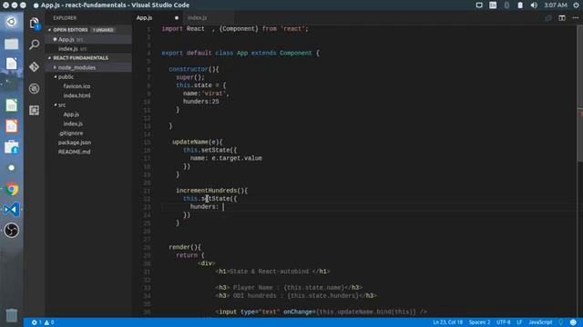Viewport: 583px width, 327px height.
Task: Change JavaScript language mode
Action: (540, 322)
